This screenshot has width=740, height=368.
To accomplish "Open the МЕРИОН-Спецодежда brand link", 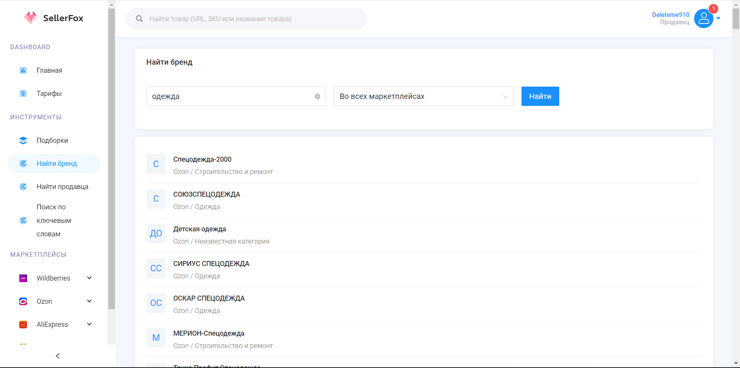I will 209,333.
